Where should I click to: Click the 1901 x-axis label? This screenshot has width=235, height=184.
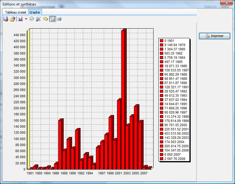tap(30, 173)
